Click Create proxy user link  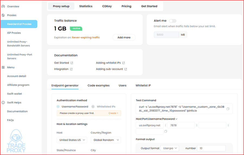(113, 113)
